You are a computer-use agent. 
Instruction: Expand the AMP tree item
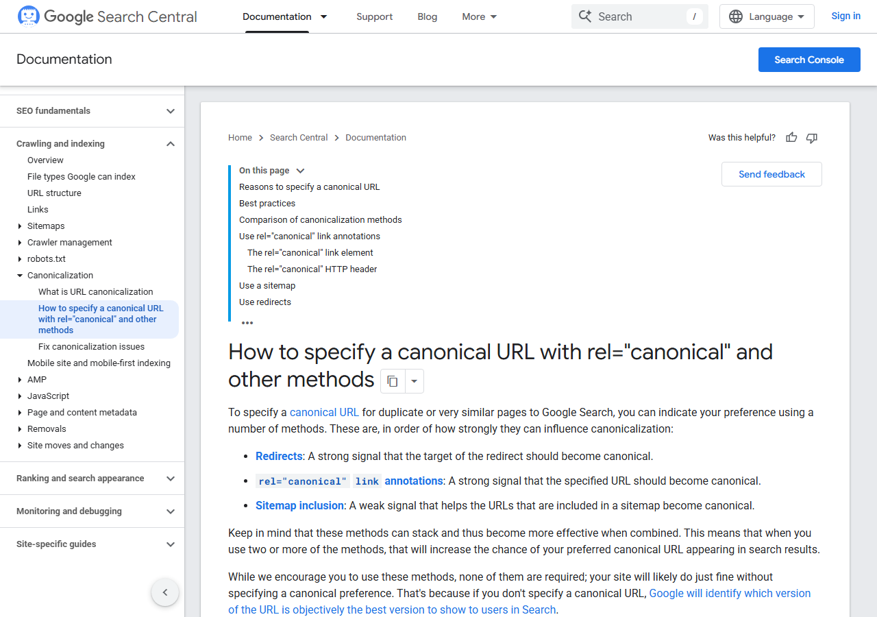pyautogui.click(x=20, y=380)
